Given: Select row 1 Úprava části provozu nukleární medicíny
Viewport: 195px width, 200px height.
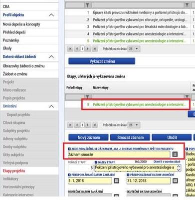Looking at the screenshot, I should (130, 12).
